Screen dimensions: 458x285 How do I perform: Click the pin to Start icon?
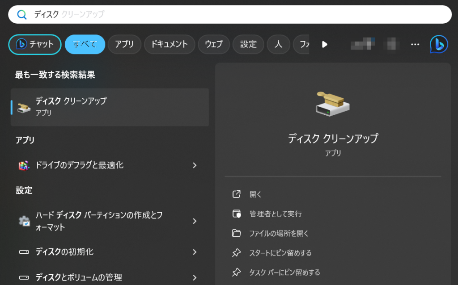[x=236, y=253]
